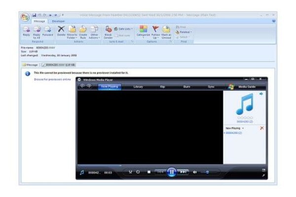Open Media Guide in Media Player
Screen dimensions: 296x197
point(247,87)
